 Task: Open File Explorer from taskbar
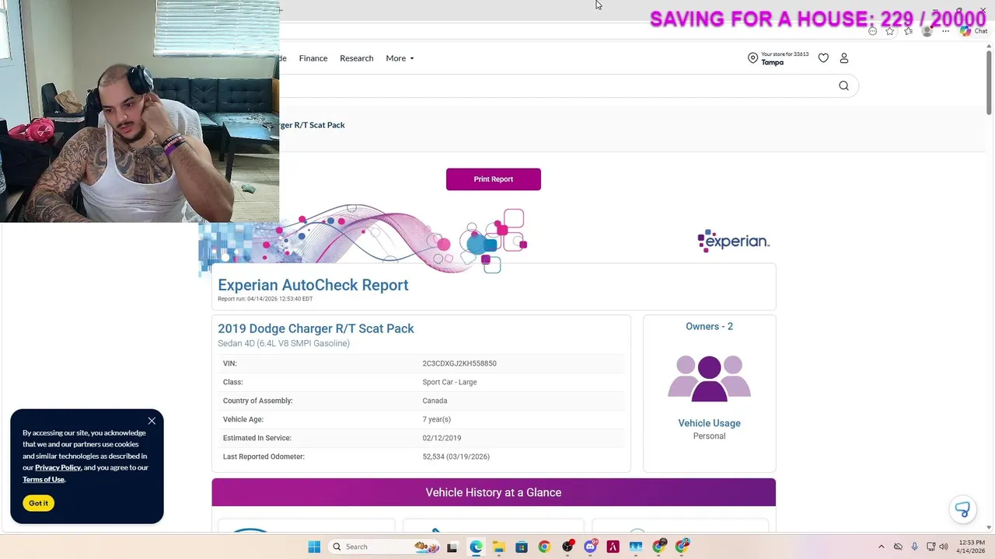click(x=498, y=547)
